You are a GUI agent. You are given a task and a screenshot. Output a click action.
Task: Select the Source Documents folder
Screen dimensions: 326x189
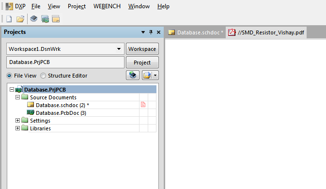pyautogui.click(x=53, y=97)
